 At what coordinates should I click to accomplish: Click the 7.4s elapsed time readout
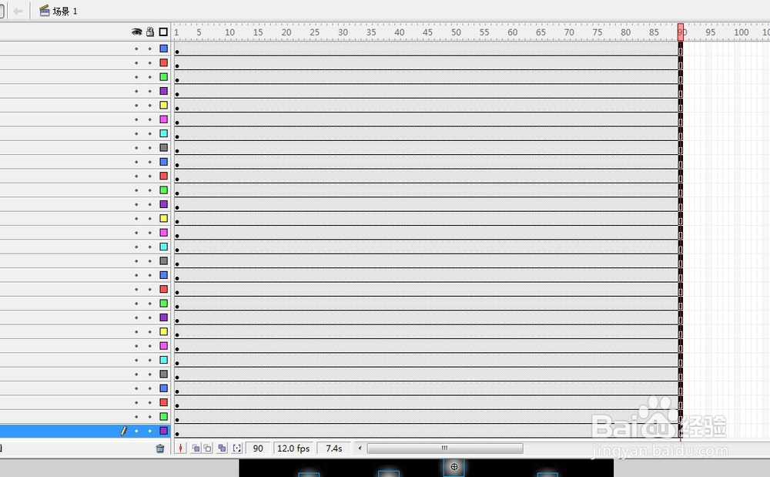click(334, 448)
